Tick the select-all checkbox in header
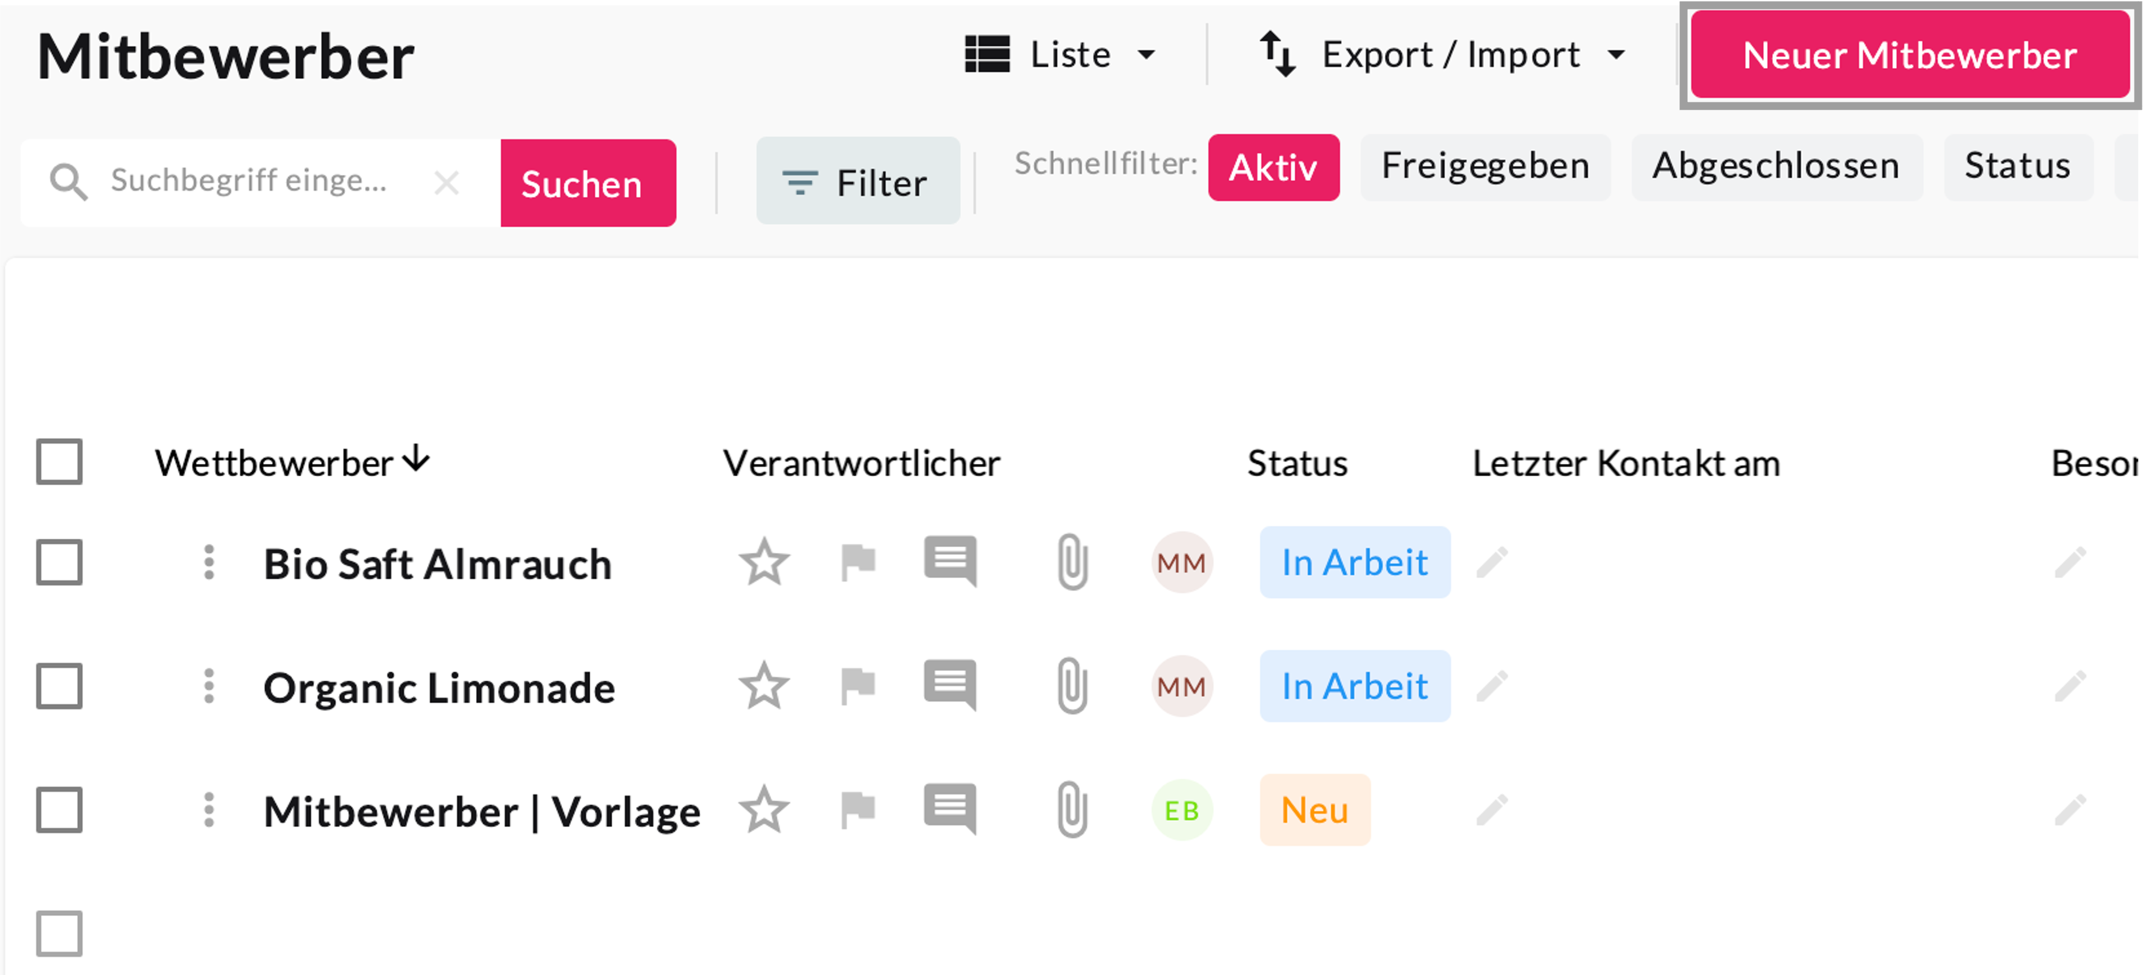2143x975 pixels. [59, 462]
